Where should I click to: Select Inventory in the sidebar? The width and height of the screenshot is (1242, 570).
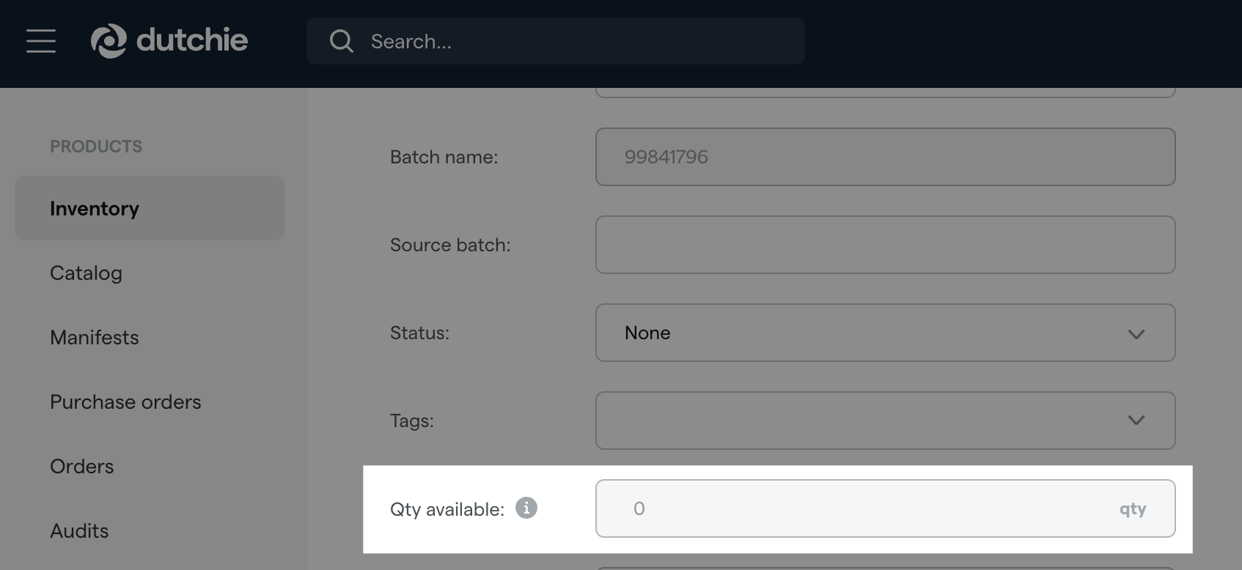[x=95, y=209]
